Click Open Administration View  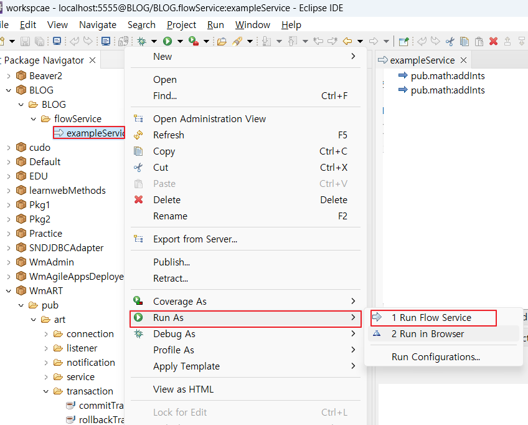[245, 118]
